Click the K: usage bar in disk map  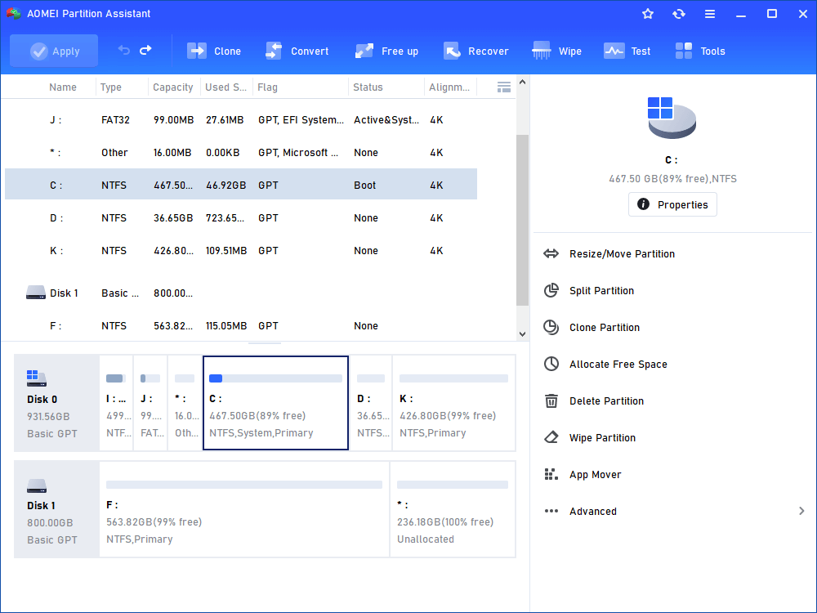click(453, 378)
